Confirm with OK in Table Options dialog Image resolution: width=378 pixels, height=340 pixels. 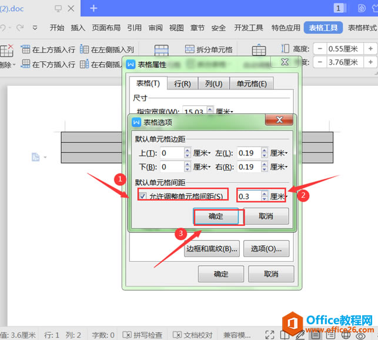(216, 216)
